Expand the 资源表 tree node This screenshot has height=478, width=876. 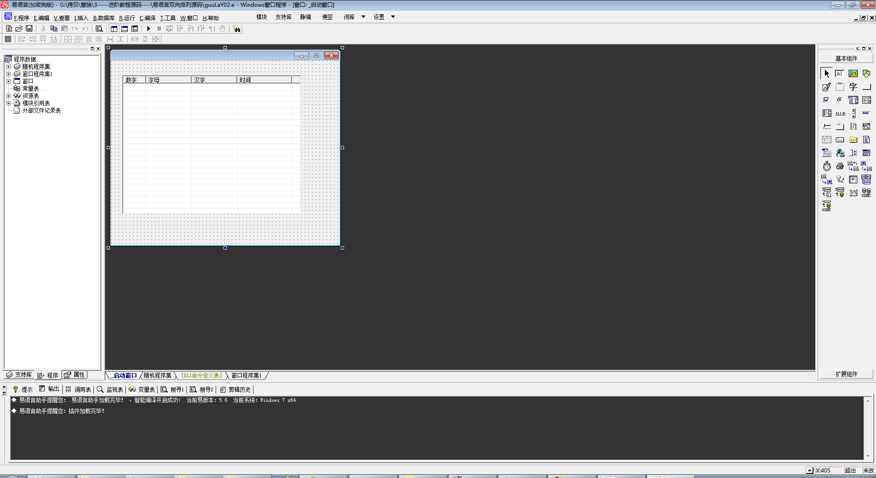[8, 96]
